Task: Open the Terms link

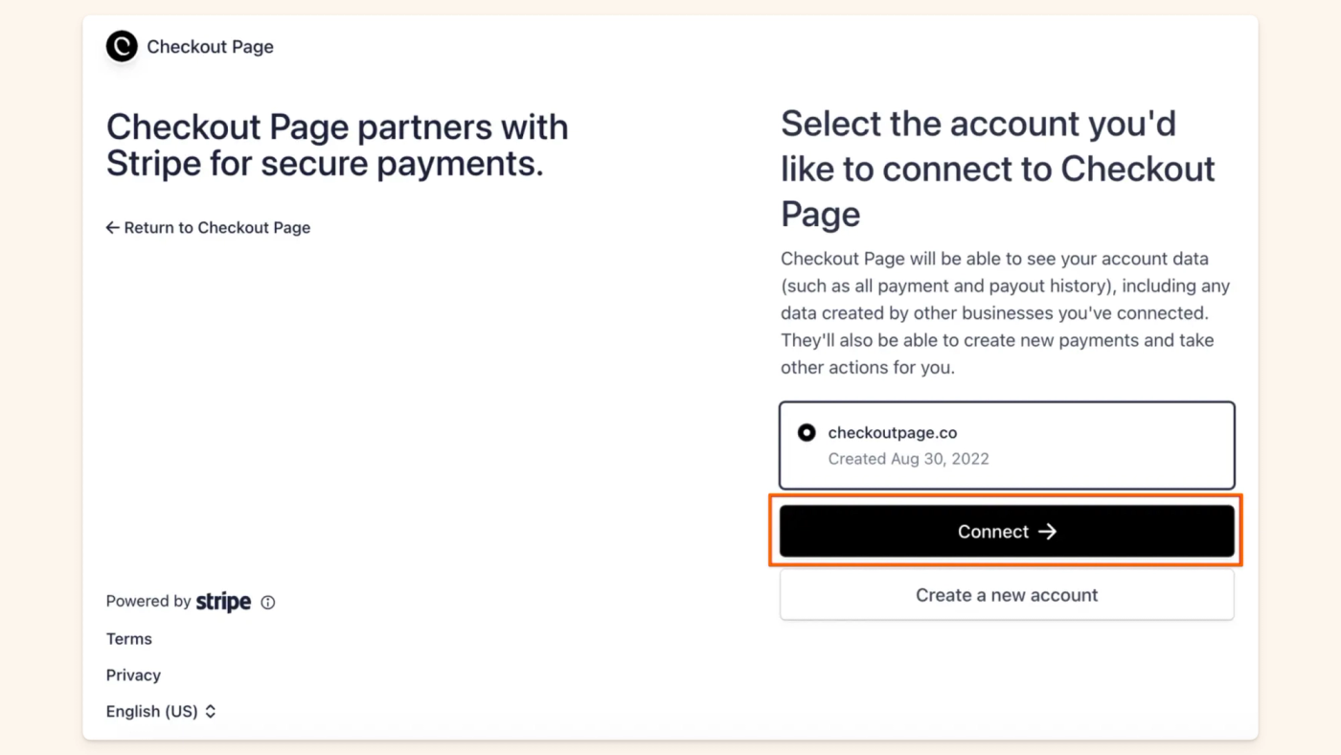Action: pyautogui.click(x=129, y=639)
